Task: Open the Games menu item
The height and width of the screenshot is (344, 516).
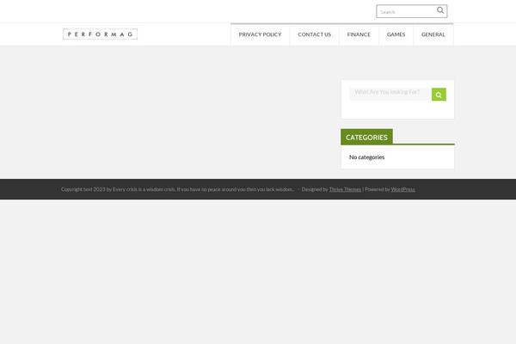Action: tap(396, 34)
